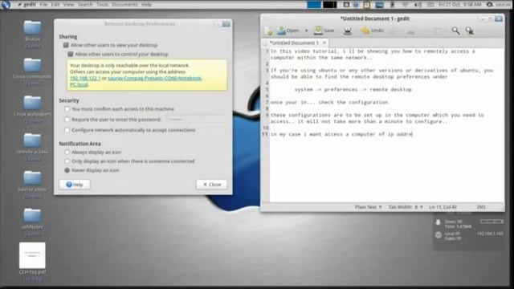Open the Search menu in top bar
Image resolution: width=514 pixels, height=289 pixels.
(x=85, y=5)
